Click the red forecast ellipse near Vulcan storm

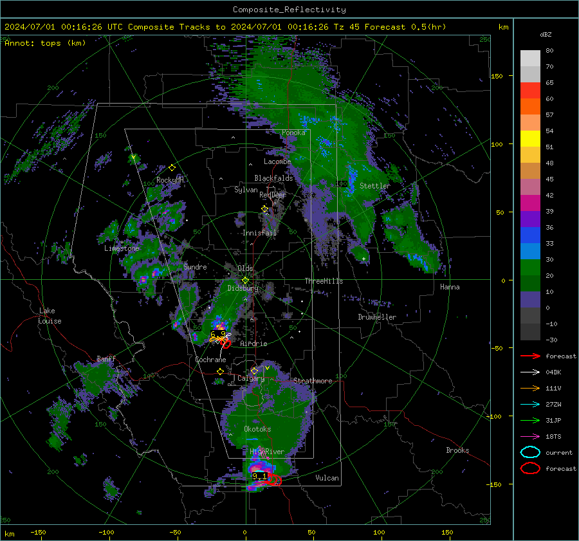[274, 480]
